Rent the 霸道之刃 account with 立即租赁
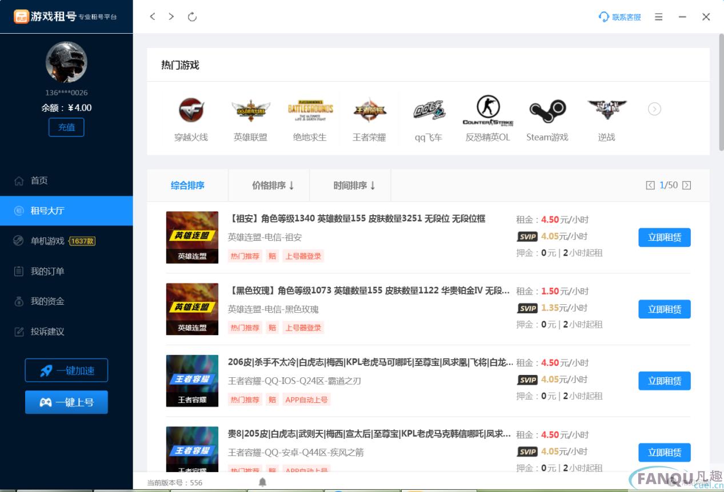The height and width of the screenshot is (492, 724). (665, 381)
